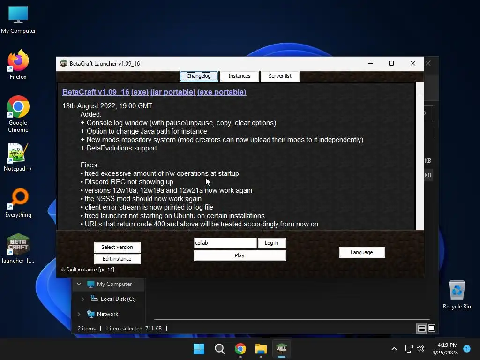The image size is (480, 360).
Task: Open the notification badge in the tray
Action: (x=467, y=349)
